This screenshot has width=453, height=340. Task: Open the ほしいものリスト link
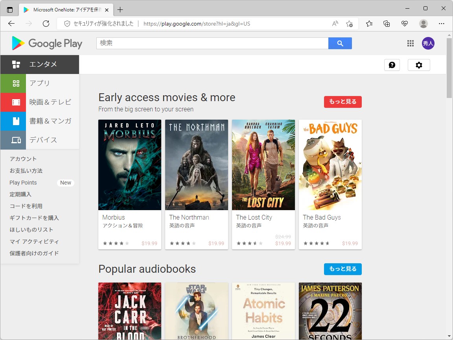pos(31,229)
